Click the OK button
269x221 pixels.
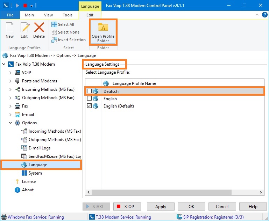point(191,206)
